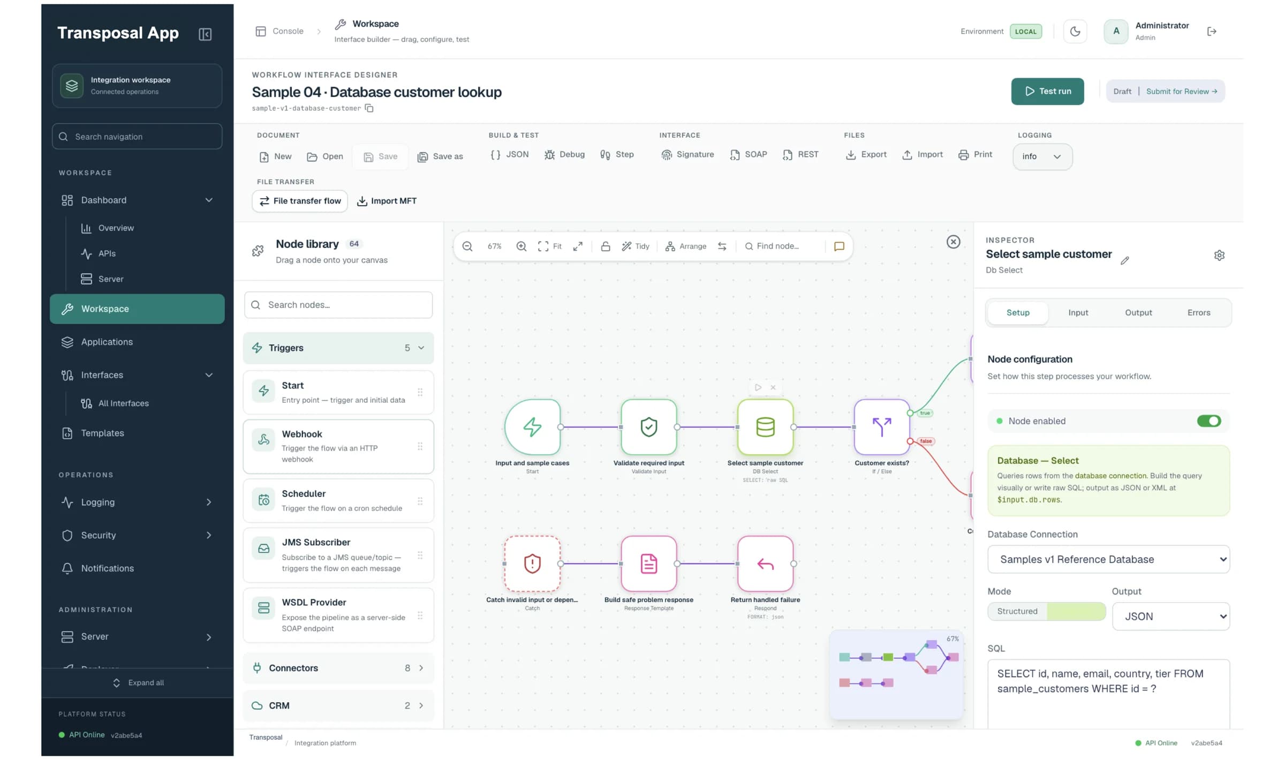Viewport: 1285px width, 759px height.
Task: Open the Output JSON dropdown
Action: [1171, 616]
